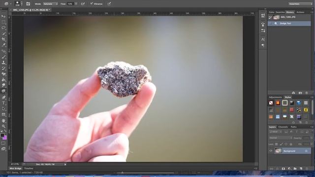Viewport: 315px width, 177px height.
Task: Select the Hand tool
Action: tap(3, 120)
